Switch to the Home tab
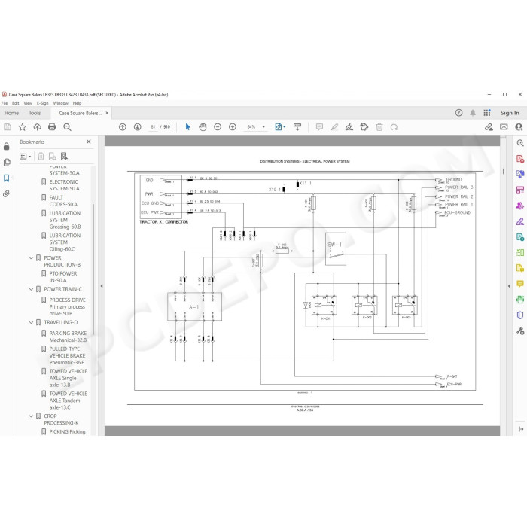The width and height of the screenshot is (527, 527). tap(11, 113)
